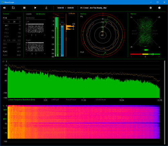Open a file with the folder icon
This screenshot has width=168, height=146.
point(13,8)
